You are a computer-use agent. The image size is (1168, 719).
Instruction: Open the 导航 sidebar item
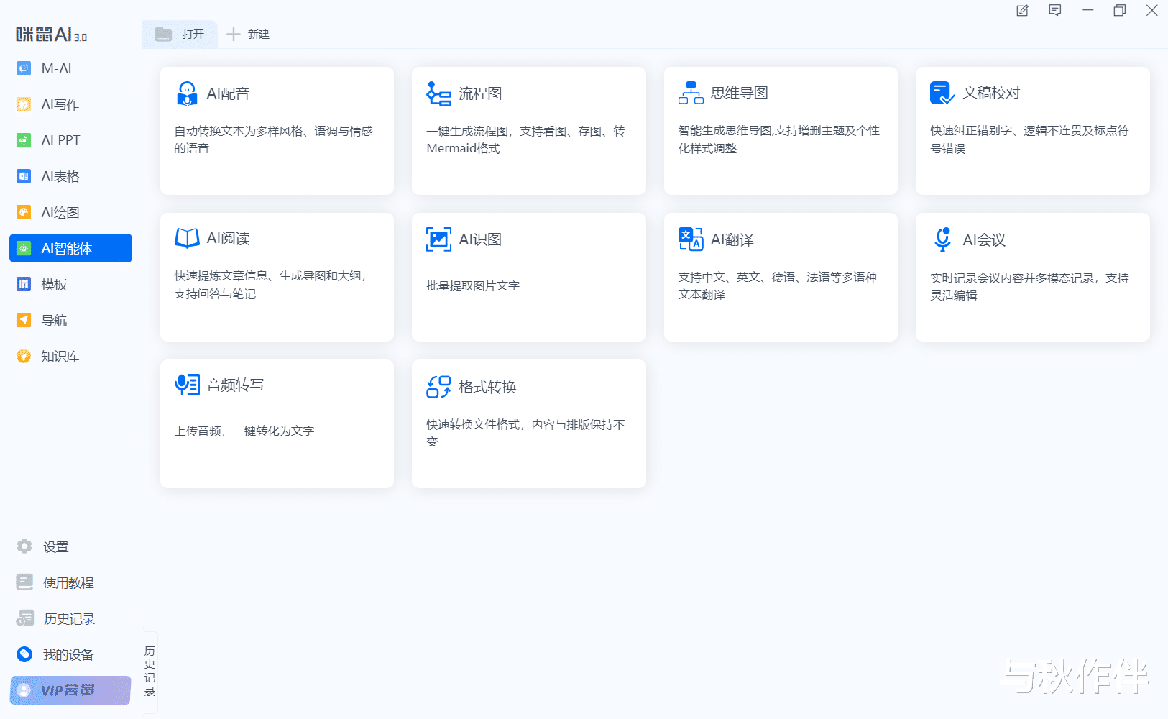tap(70, 320)
